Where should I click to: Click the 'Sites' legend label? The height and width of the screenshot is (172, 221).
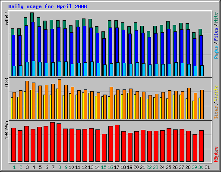click(x=216, y=113)
